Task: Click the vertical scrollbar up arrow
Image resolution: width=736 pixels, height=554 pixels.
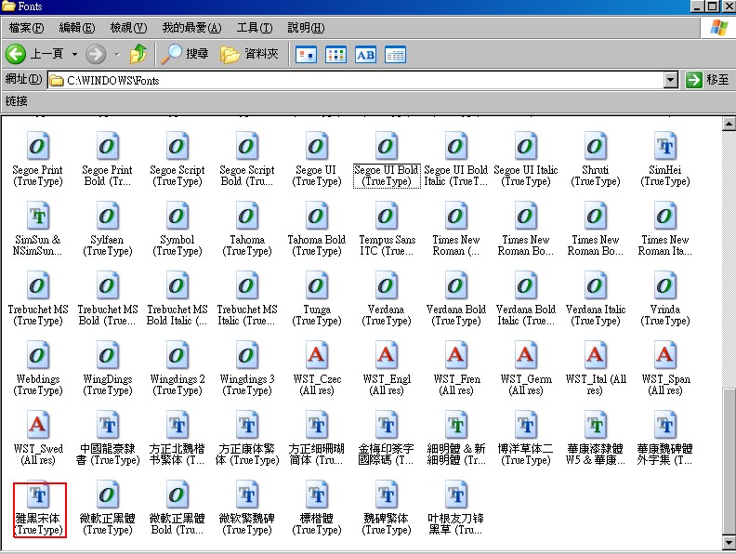Action: (729, 124)
